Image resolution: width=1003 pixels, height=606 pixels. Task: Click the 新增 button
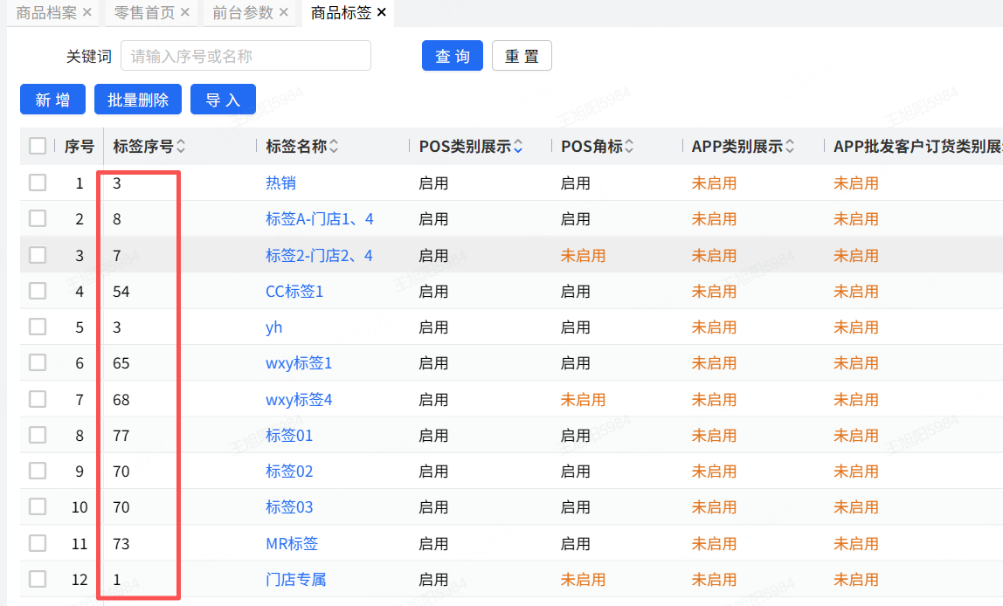pyautogui.click(x=52, y=99)
